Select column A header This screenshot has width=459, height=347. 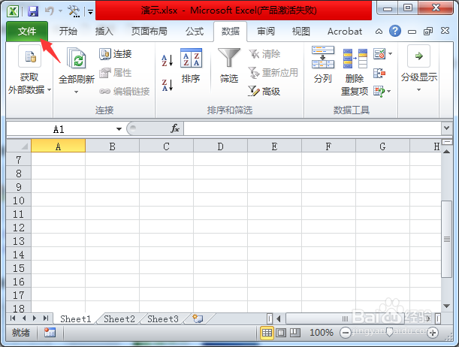click(59, 146)
